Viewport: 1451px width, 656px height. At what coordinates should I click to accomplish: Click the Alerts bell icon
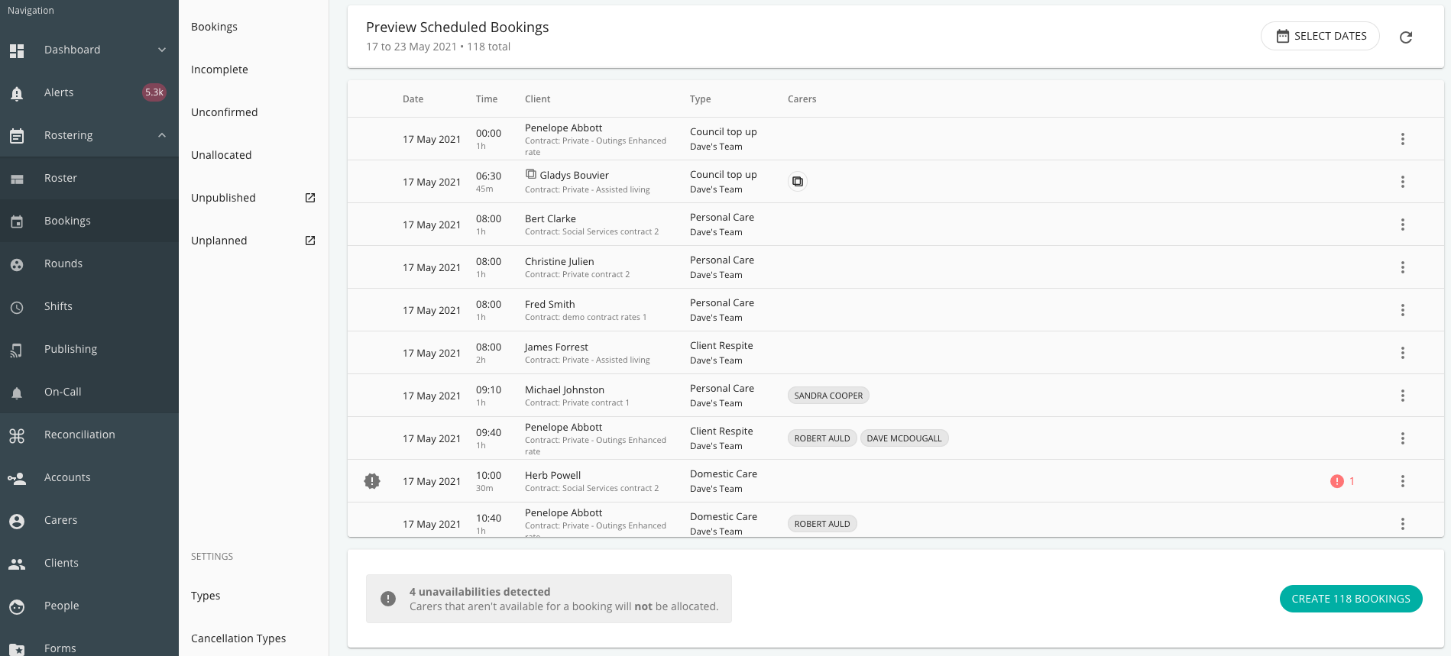[x=17, y=93]
